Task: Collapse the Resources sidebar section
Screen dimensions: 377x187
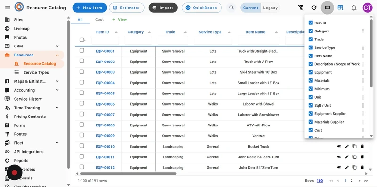Action: (x=57, y=55)
